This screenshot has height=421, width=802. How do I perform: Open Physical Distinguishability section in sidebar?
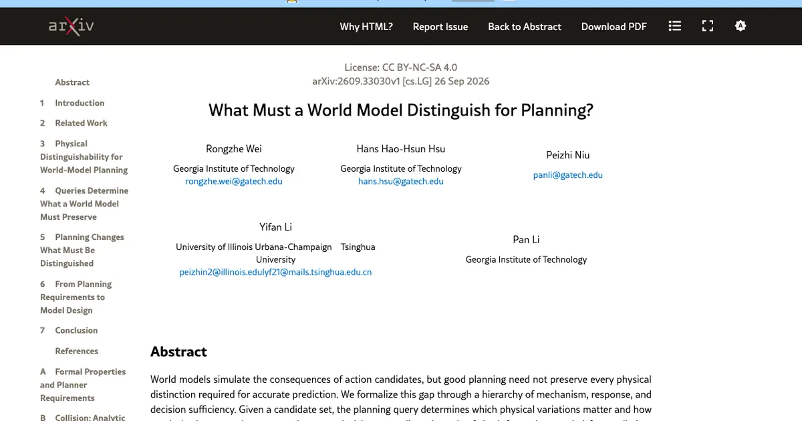[84, 156]
